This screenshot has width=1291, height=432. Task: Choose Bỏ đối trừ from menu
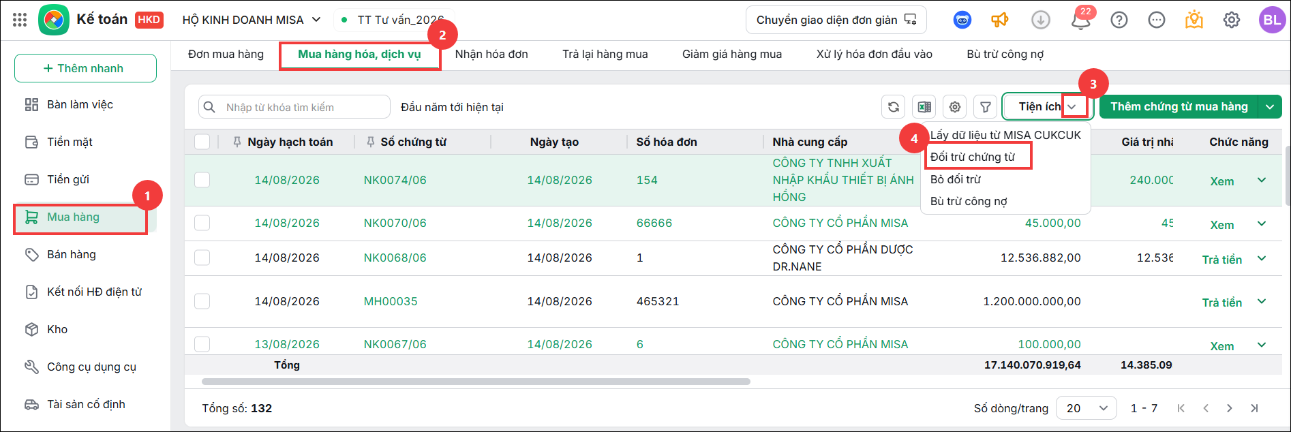coord(956,179)
